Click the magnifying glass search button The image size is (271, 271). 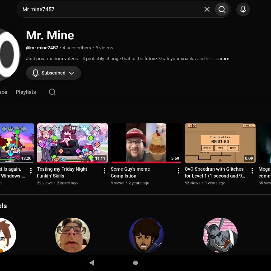pos(222,9)
